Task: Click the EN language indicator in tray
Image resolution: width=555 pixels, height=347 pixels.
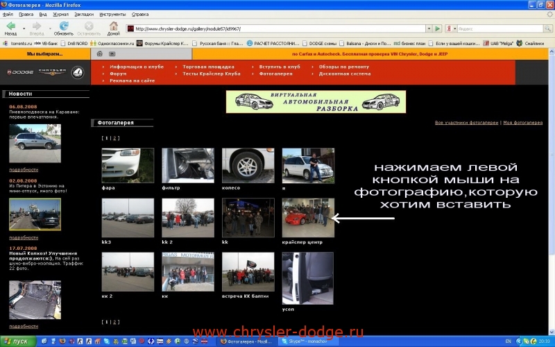Action: pos(509,341)
